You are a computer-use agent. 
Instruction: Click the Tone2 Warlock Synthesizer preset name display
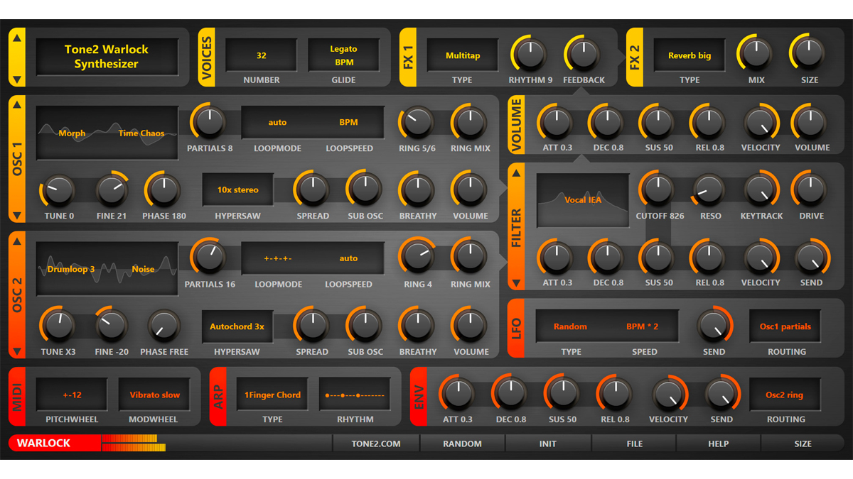(x=107, y=57)
